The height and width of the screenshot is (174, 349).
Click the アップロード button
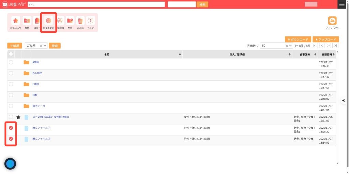[x=325, y=39]
